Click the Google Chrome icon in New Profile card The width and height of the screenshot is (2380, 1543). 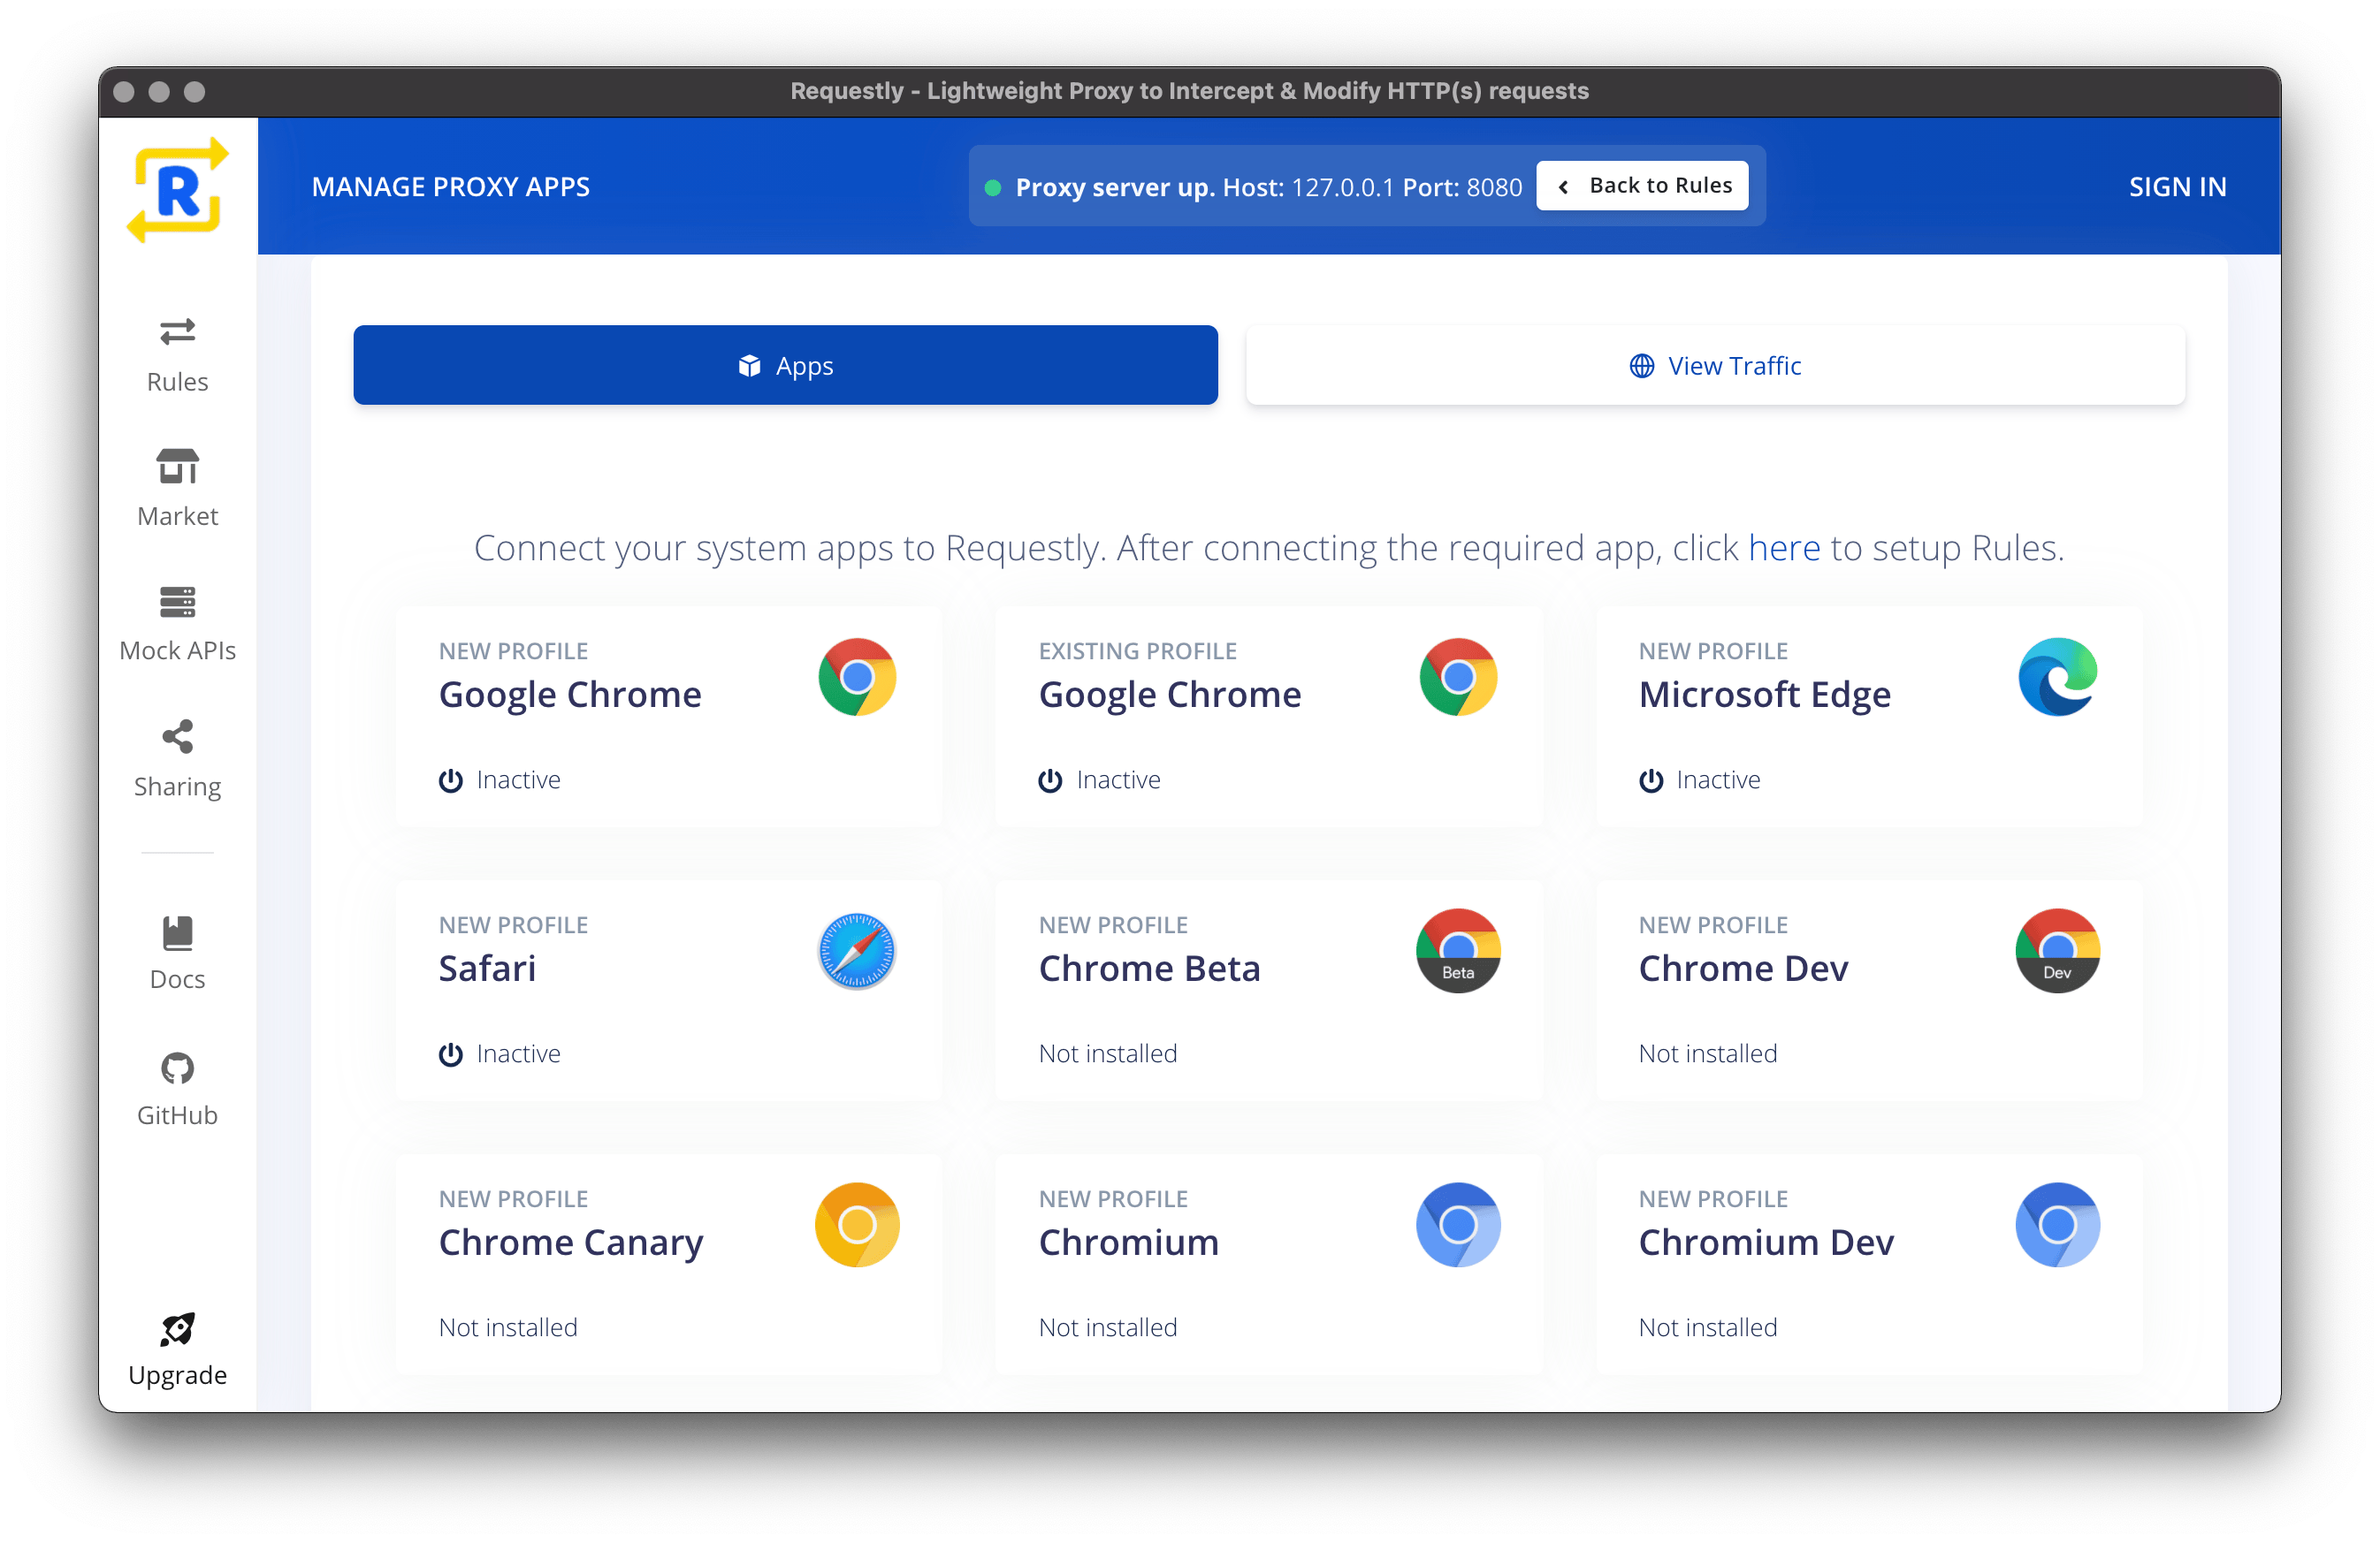tap(857, 678)
